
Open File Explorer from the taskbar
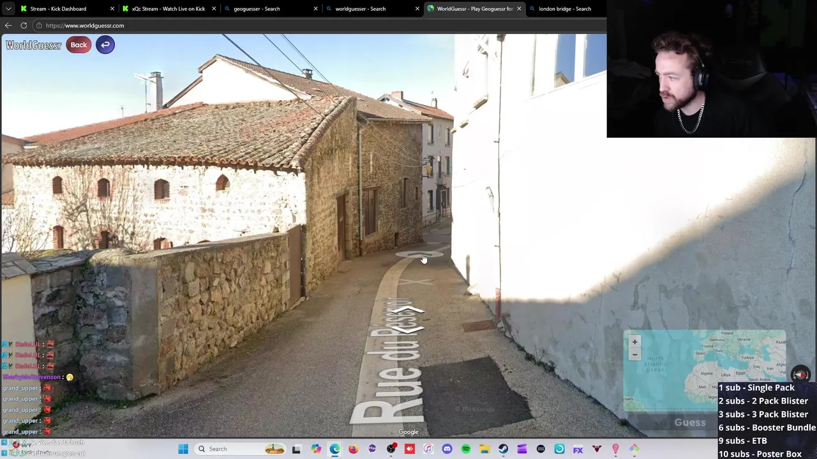pyautogui.click(x=484, y=449)
